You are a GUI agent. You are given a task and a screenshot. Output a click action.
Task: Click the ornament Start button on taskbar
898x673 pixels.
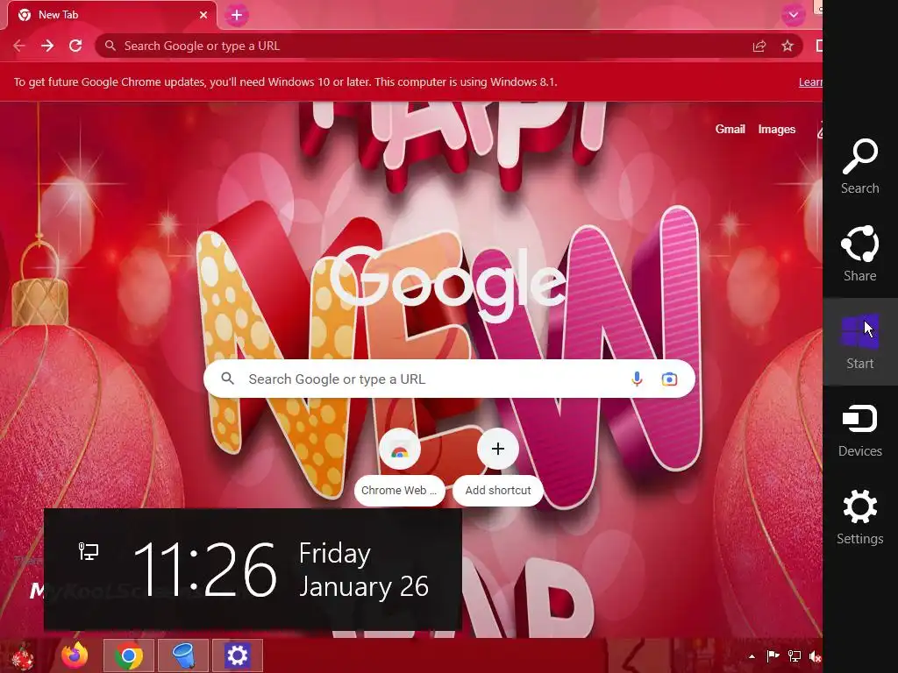(22, 656)
